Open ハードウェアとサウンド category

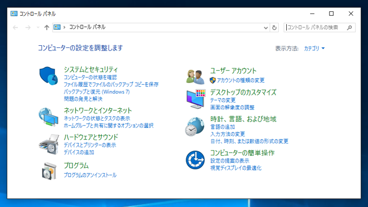[x=91, y=137]
